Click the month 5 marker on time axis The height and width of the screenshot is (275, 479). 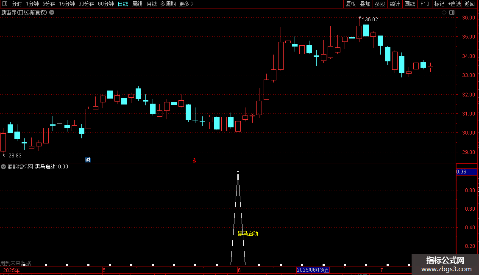click(x=104, y=270)
